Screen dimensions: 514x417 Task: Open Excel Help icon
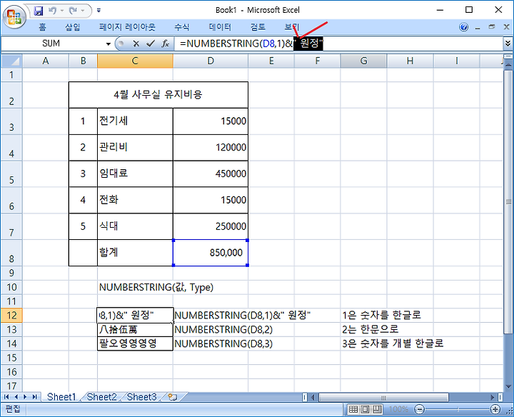click(463, 27)
